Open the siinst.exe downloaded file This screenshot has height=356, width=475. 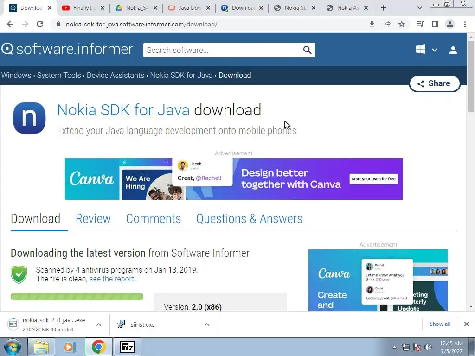[143, 324]
